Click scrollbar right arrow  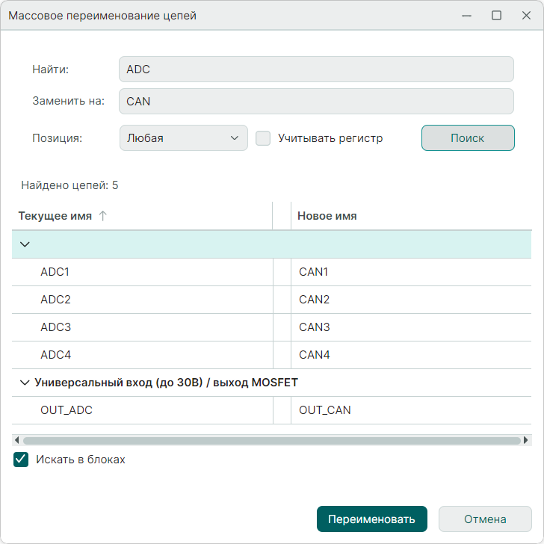pyautogui.click(x=527, y=441)
